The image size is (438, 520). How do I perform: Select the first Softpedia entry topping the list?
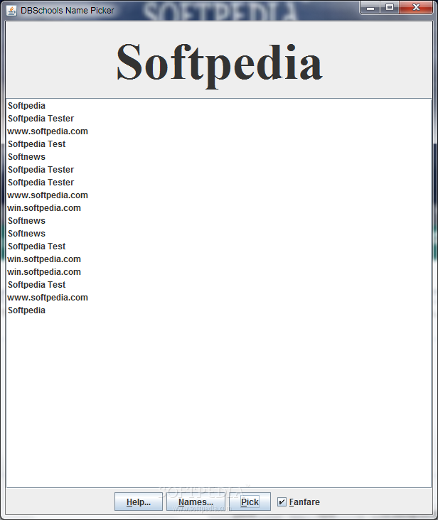[x=219, y=106]
